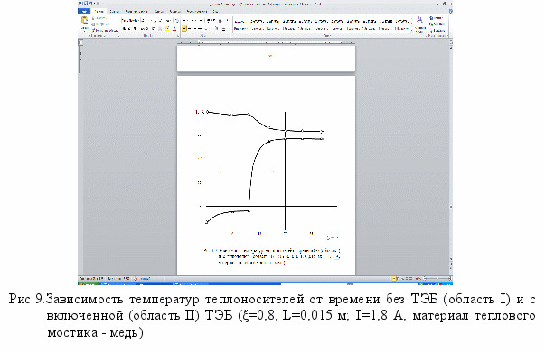
Task: Open the blue File tab
Action: pyautogui.click(x=84, y=12)
